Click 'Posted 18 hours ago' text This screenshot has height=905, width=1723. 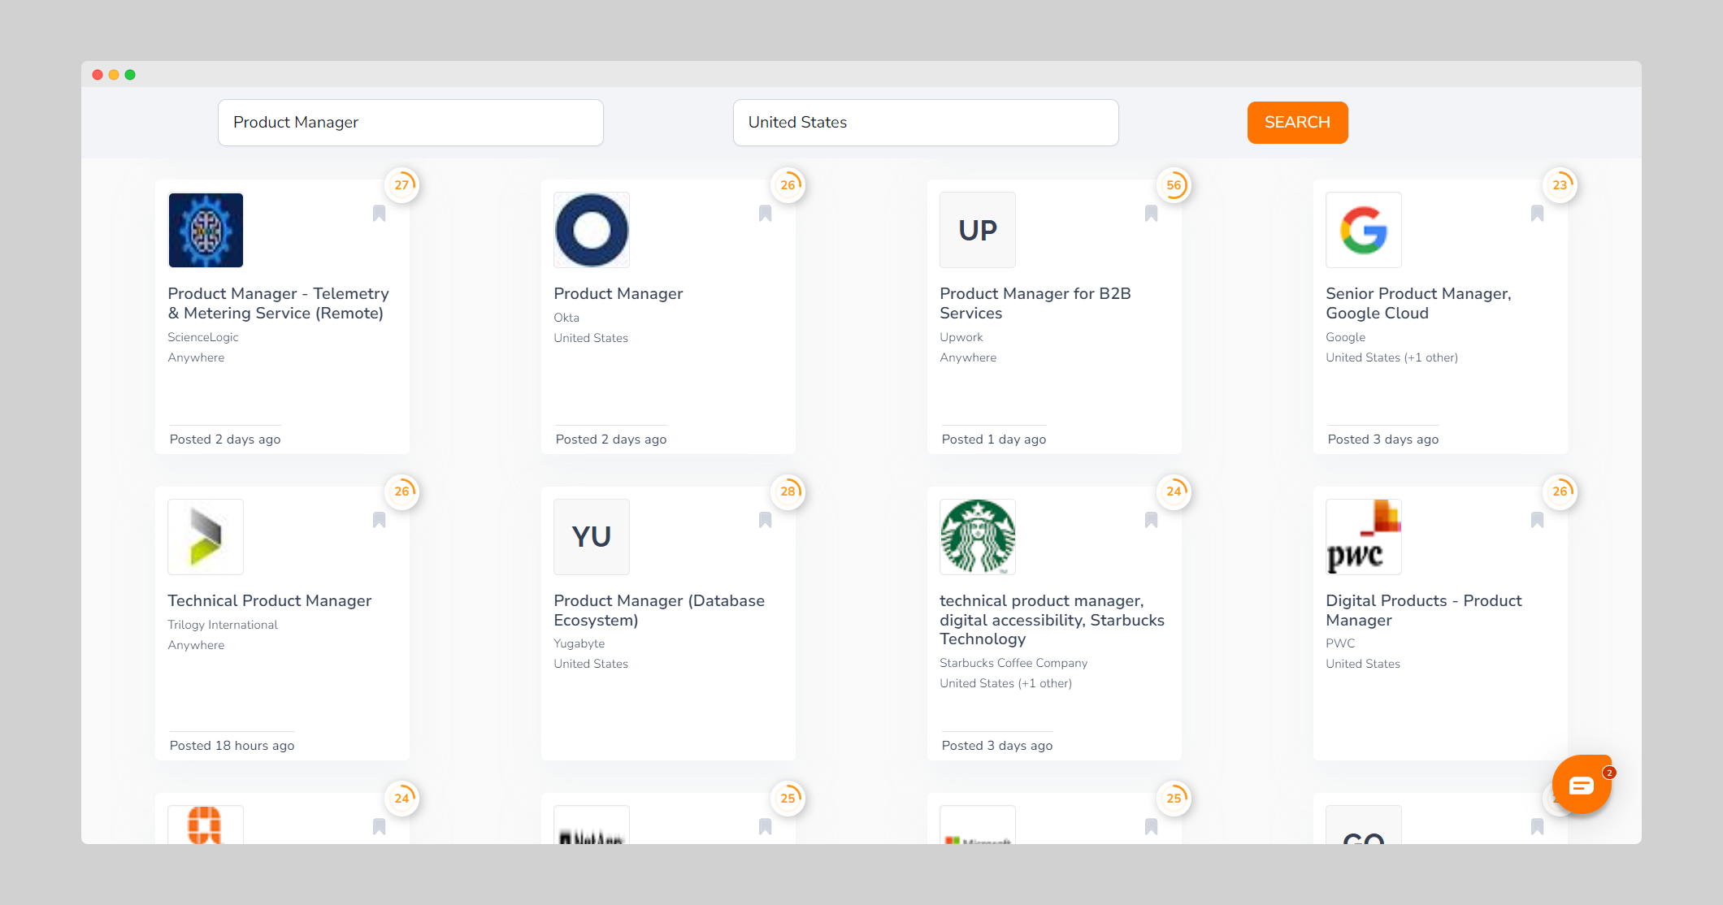click(x=232, y=746)
